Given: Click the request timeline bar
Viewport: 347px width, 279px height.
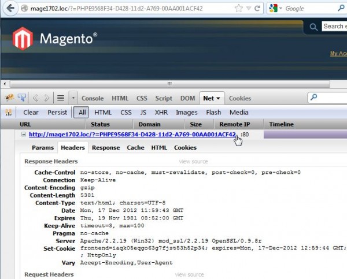Looking at the screenshot, I should coord(305,135).
